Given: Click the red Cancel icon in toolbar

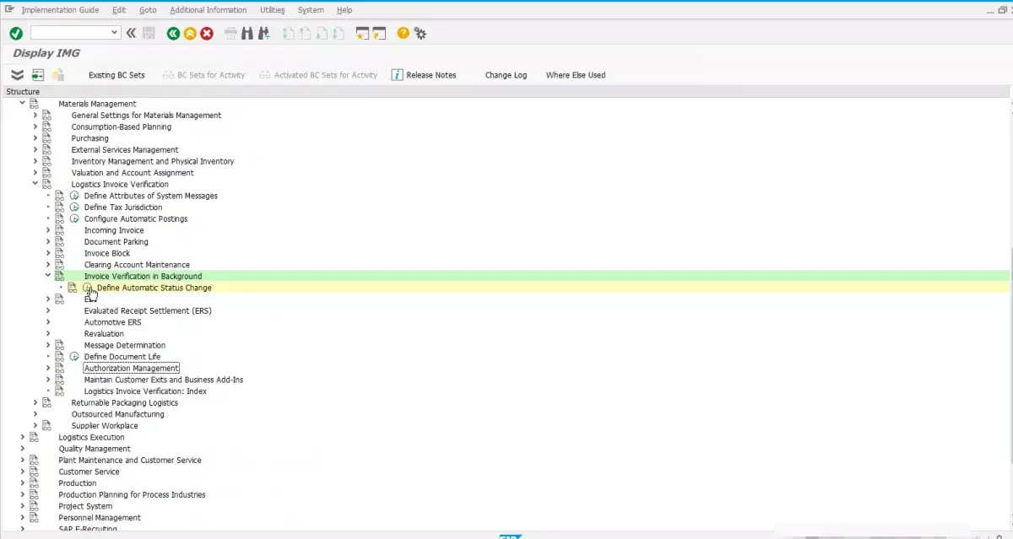Looking at the screenshot, I should [207, 33].
